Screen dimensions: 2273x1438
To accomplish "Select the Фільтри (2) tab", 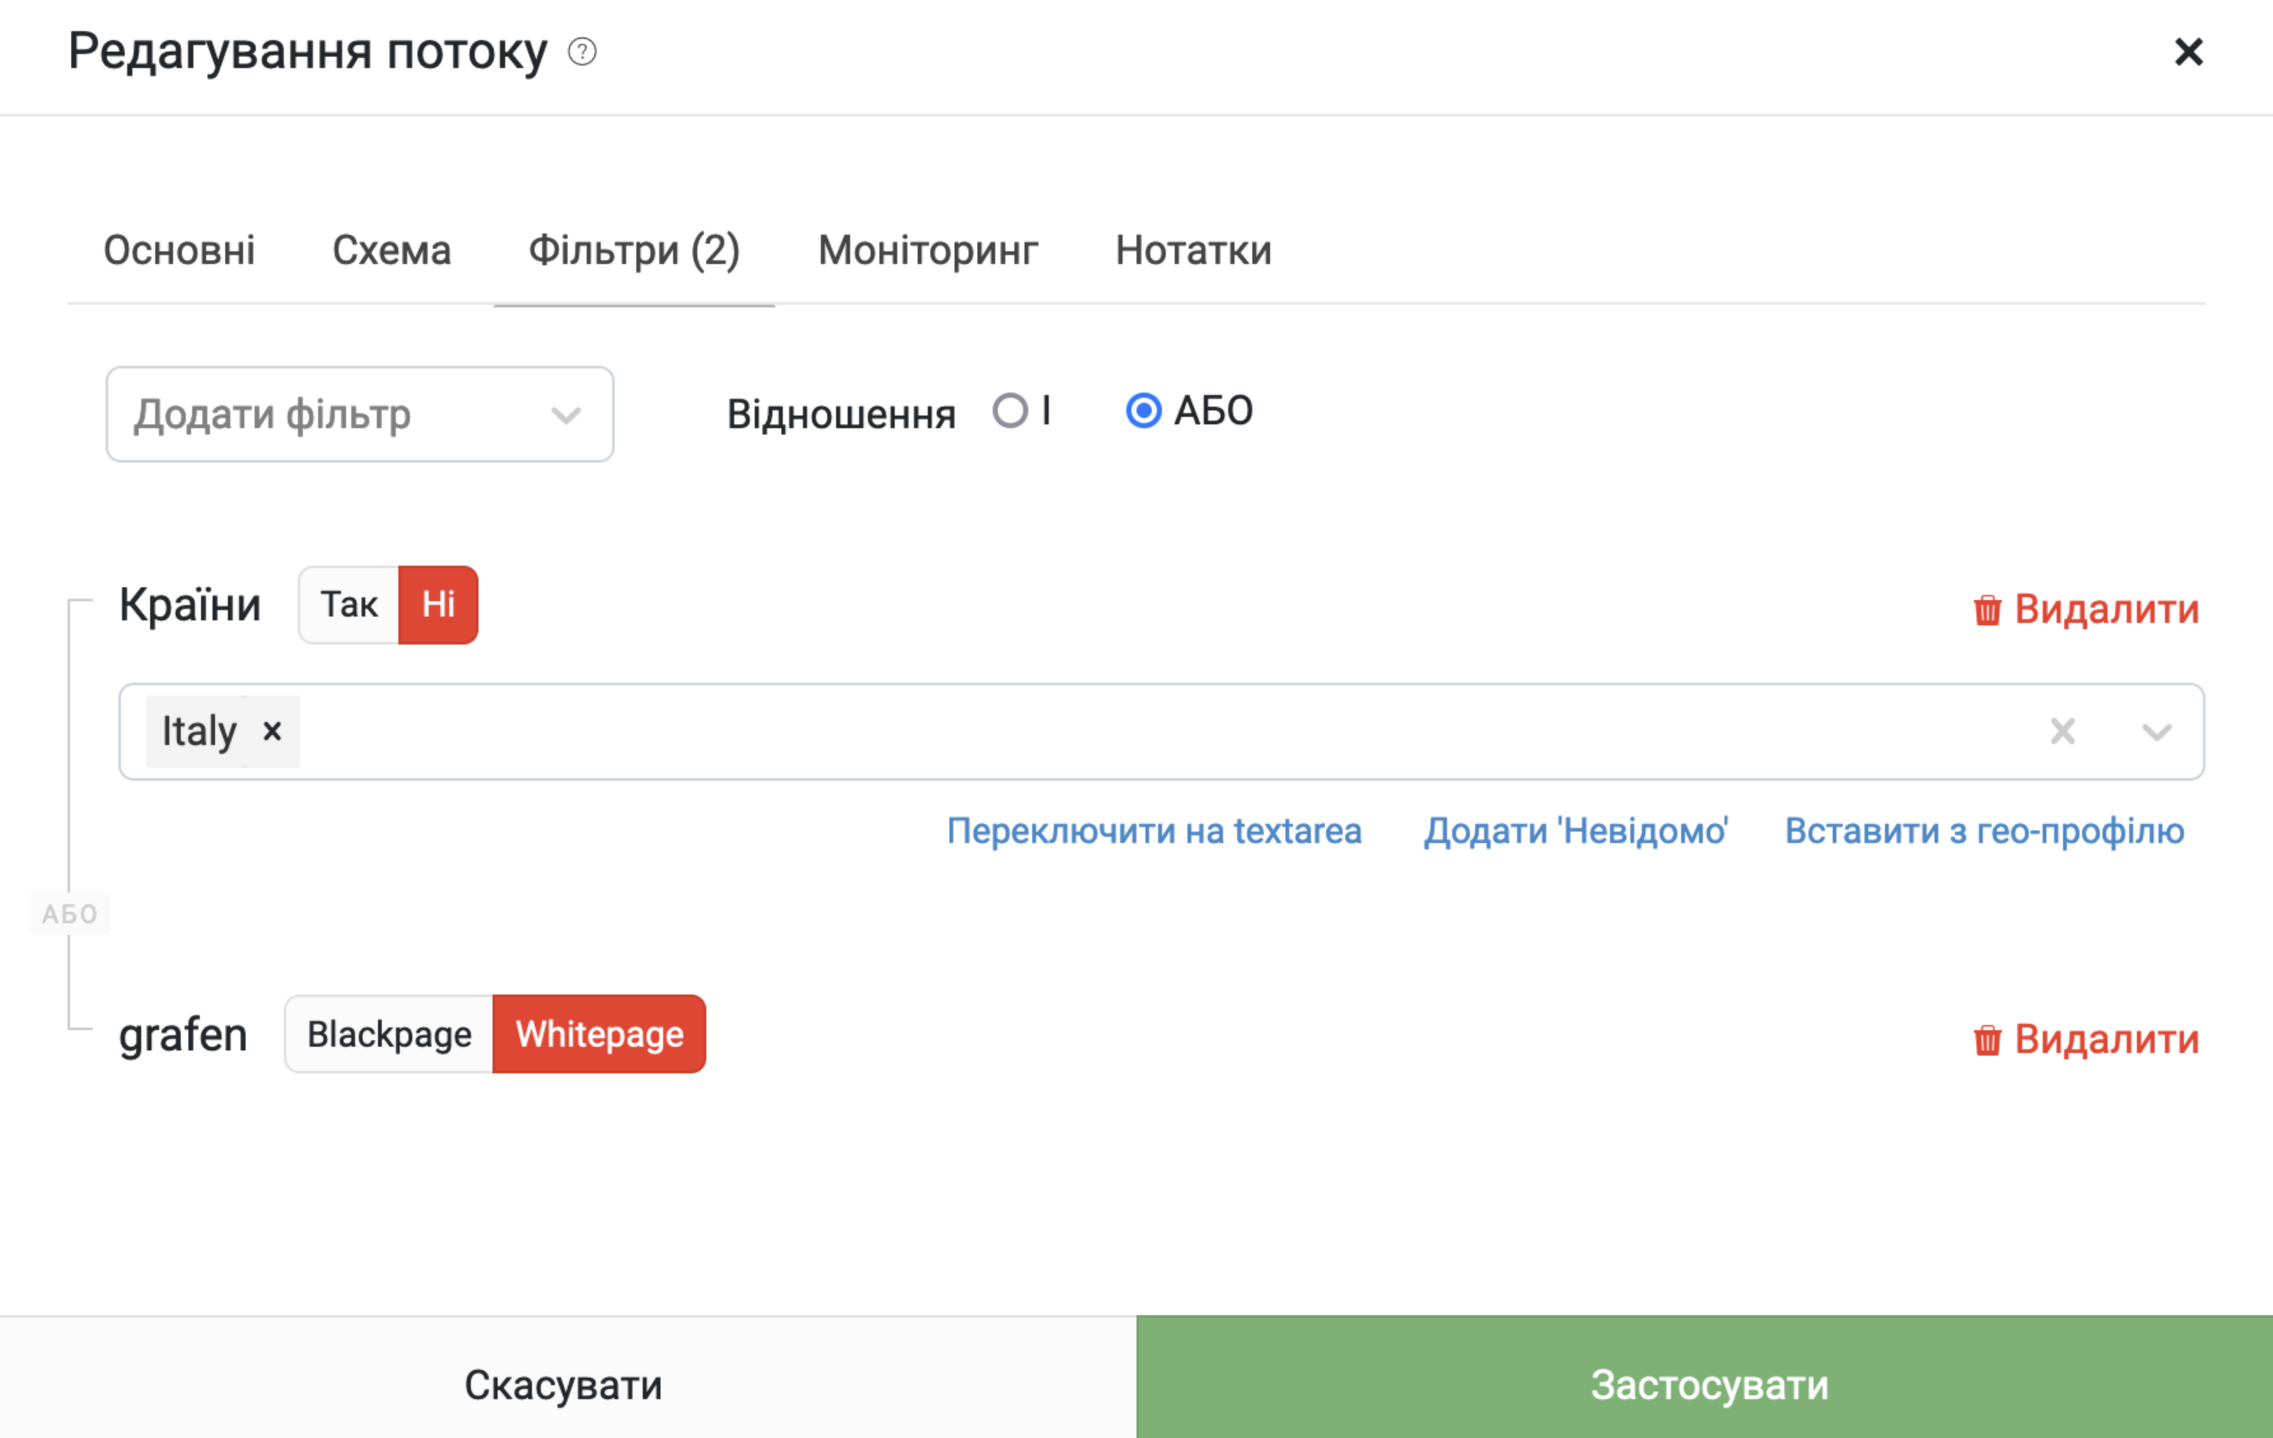I will 634,251.
